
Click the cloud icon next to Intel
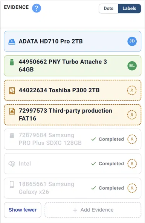(12, 164)
